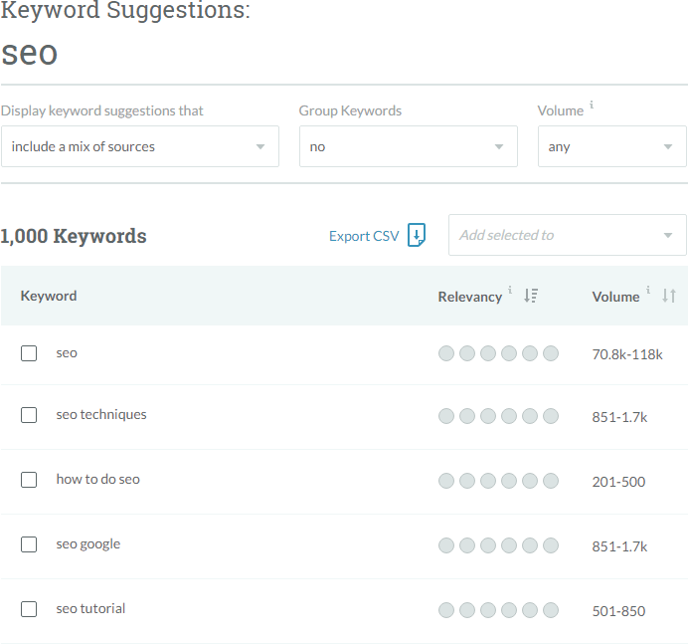Click the Keyword column header
Image resolution: width=688 pixels, height=644 pixels.
[49, 296]
